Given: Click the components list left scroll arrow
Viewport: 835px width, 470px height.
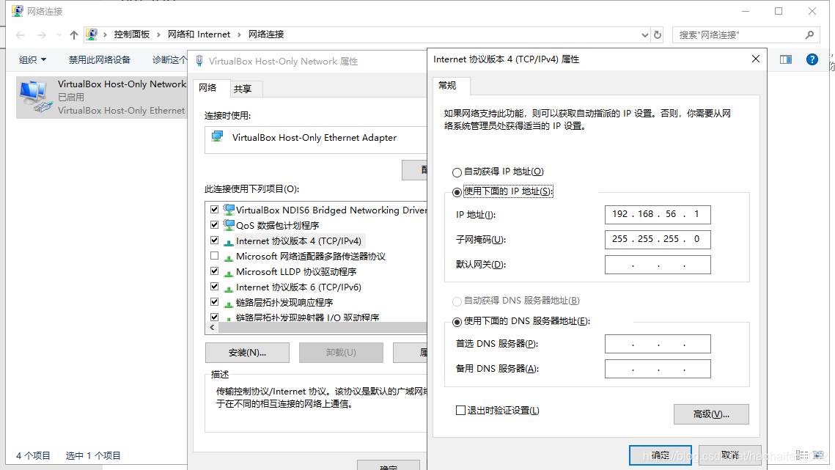Looking at the screenshot, I should 212,328.
